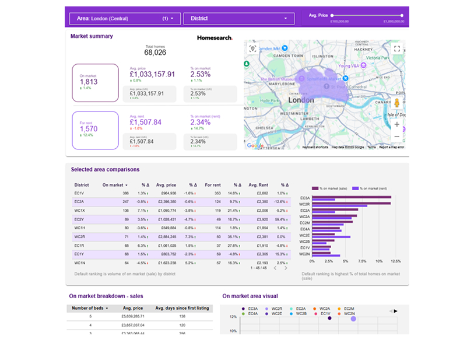
Task: Zoom in on the map with the plus icon
Action: pos(396,124)
